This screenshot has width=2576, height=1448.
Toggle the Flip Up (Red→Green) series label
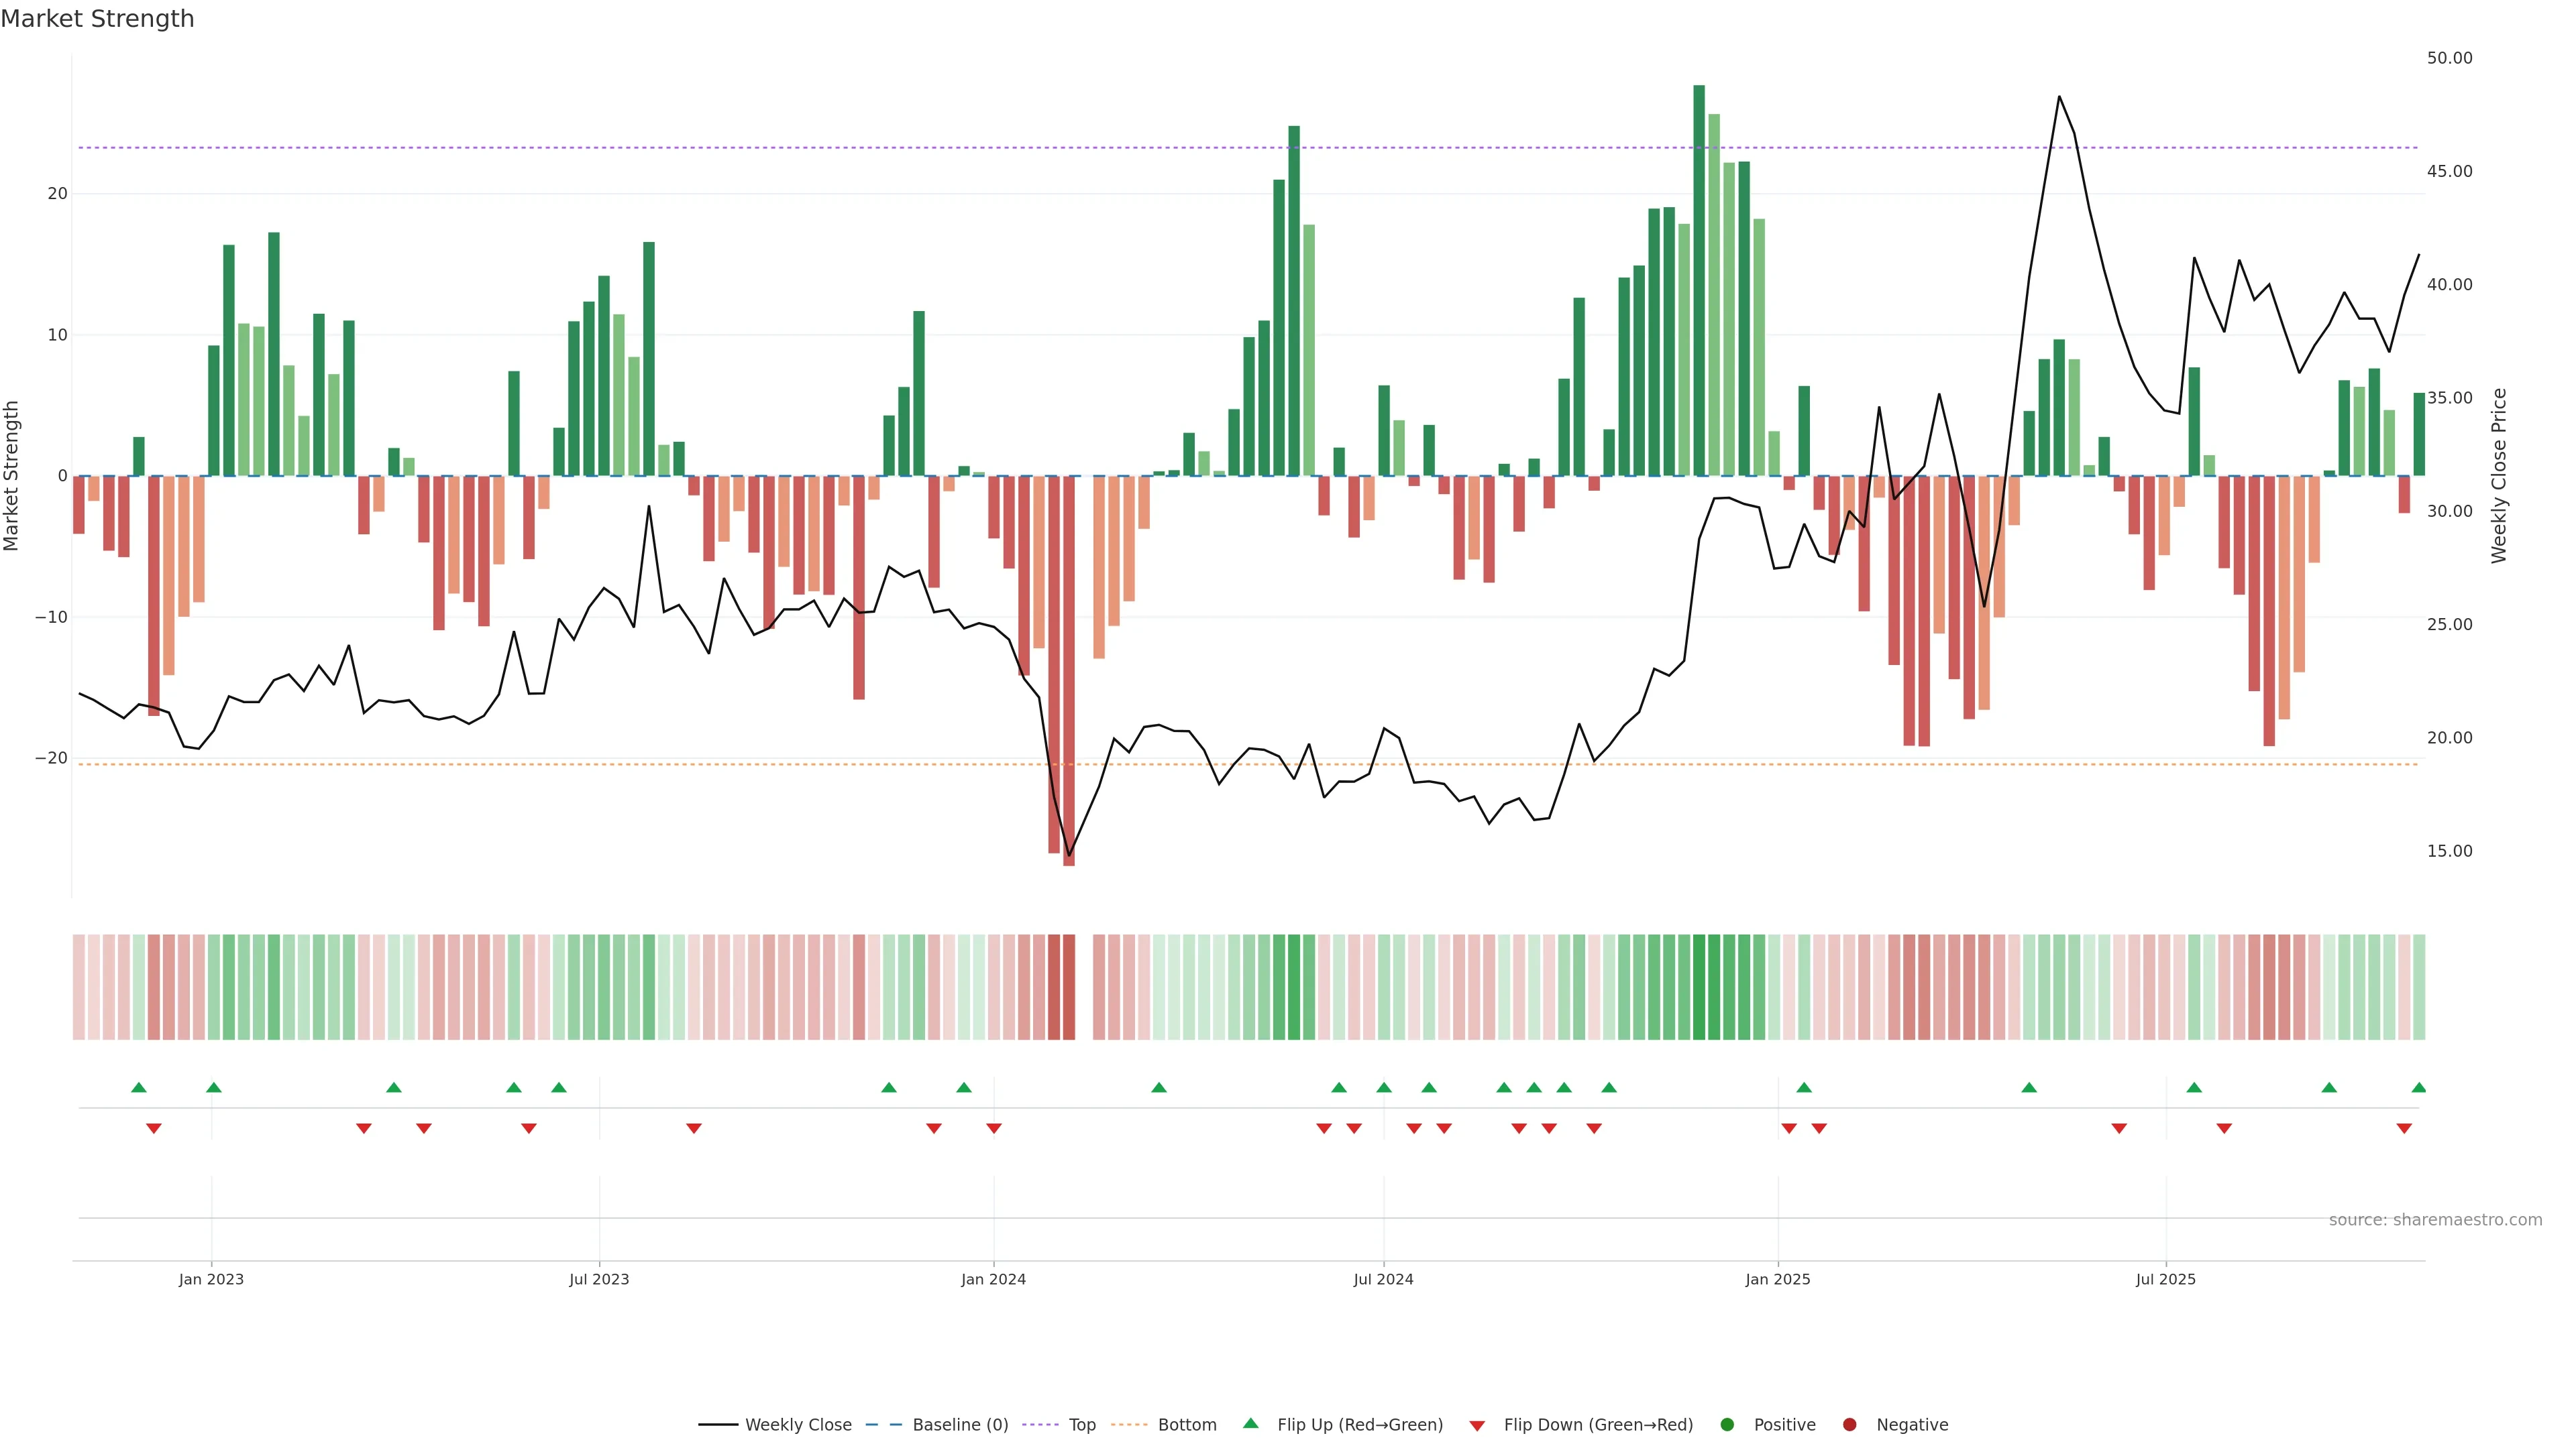pyautogui.click(x=1360, y=1424)
